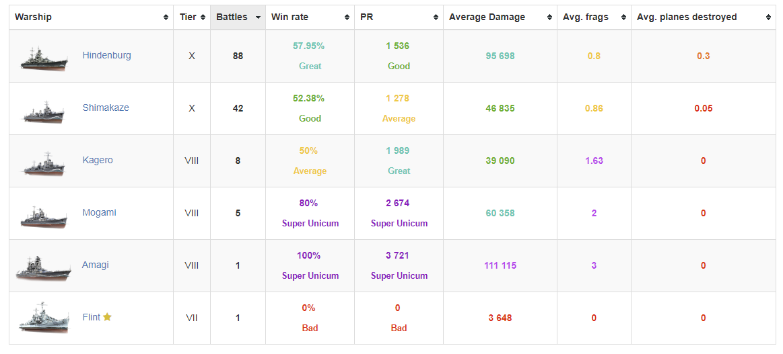Click the Mogami ship picture
Screen dimensions: 783x354
(44, 216)
